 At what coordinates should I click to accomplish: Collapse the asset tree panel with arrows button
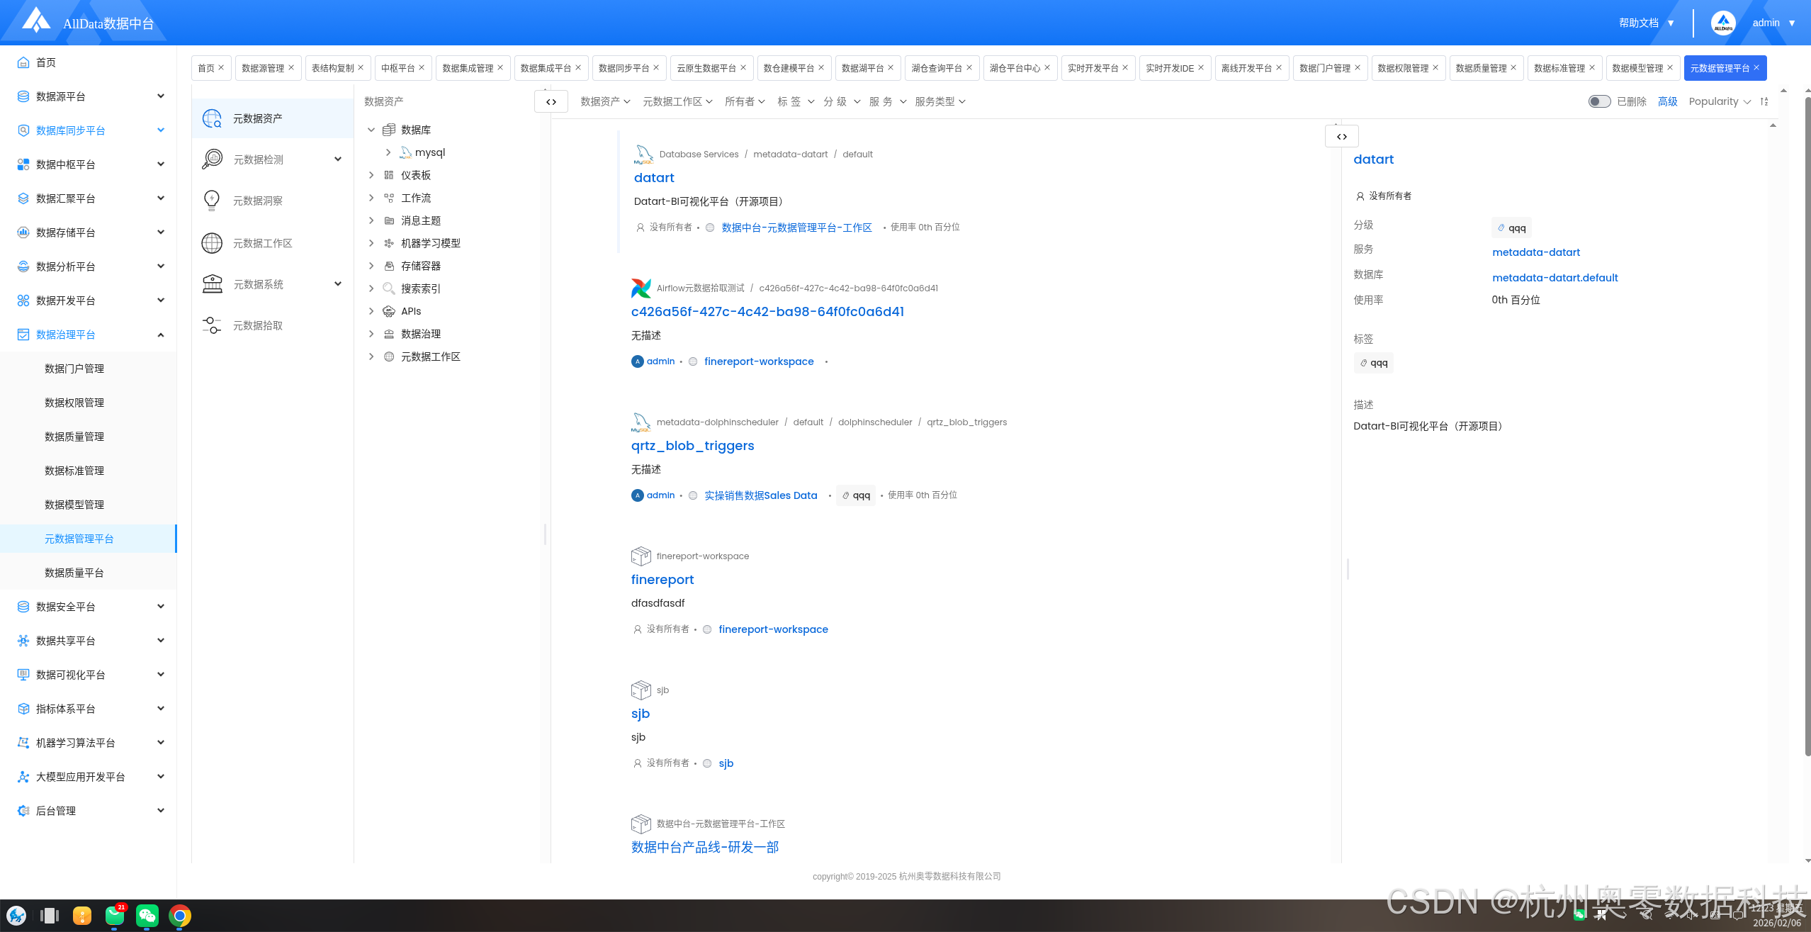[x=551, y=101]
